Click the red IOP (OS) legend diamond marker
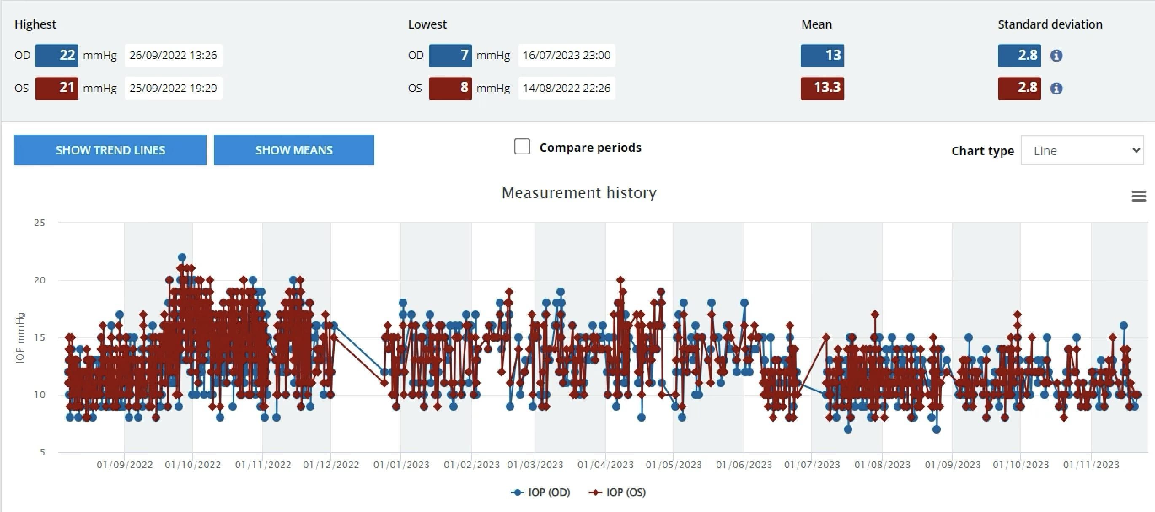The width and height of the screenshot is (1155, 512). [595, 492]
